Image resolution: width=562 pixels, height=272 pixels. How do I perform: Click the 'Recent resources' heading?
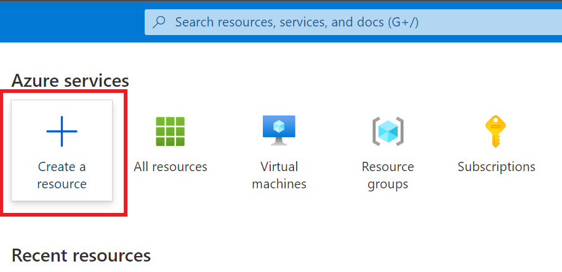[x=81, y=255]
